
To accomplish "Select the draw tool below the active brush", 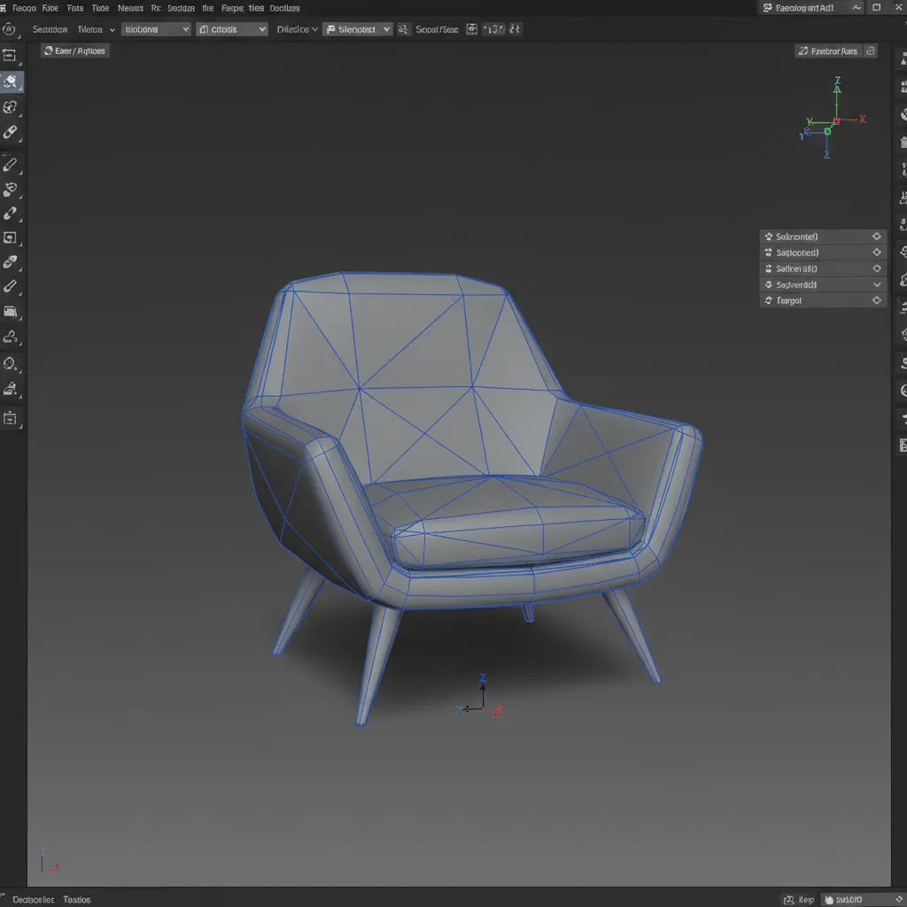I will pyautogui.click(x=12, y=107).
